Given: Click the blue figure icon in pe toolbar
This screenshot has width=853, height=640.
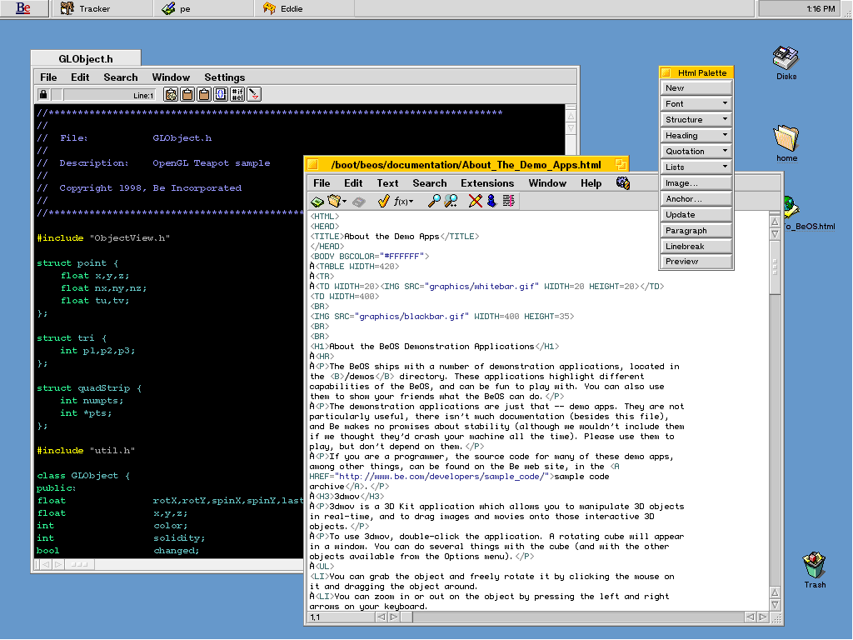Looking at the screenshot, I should (x=491, y=201).
